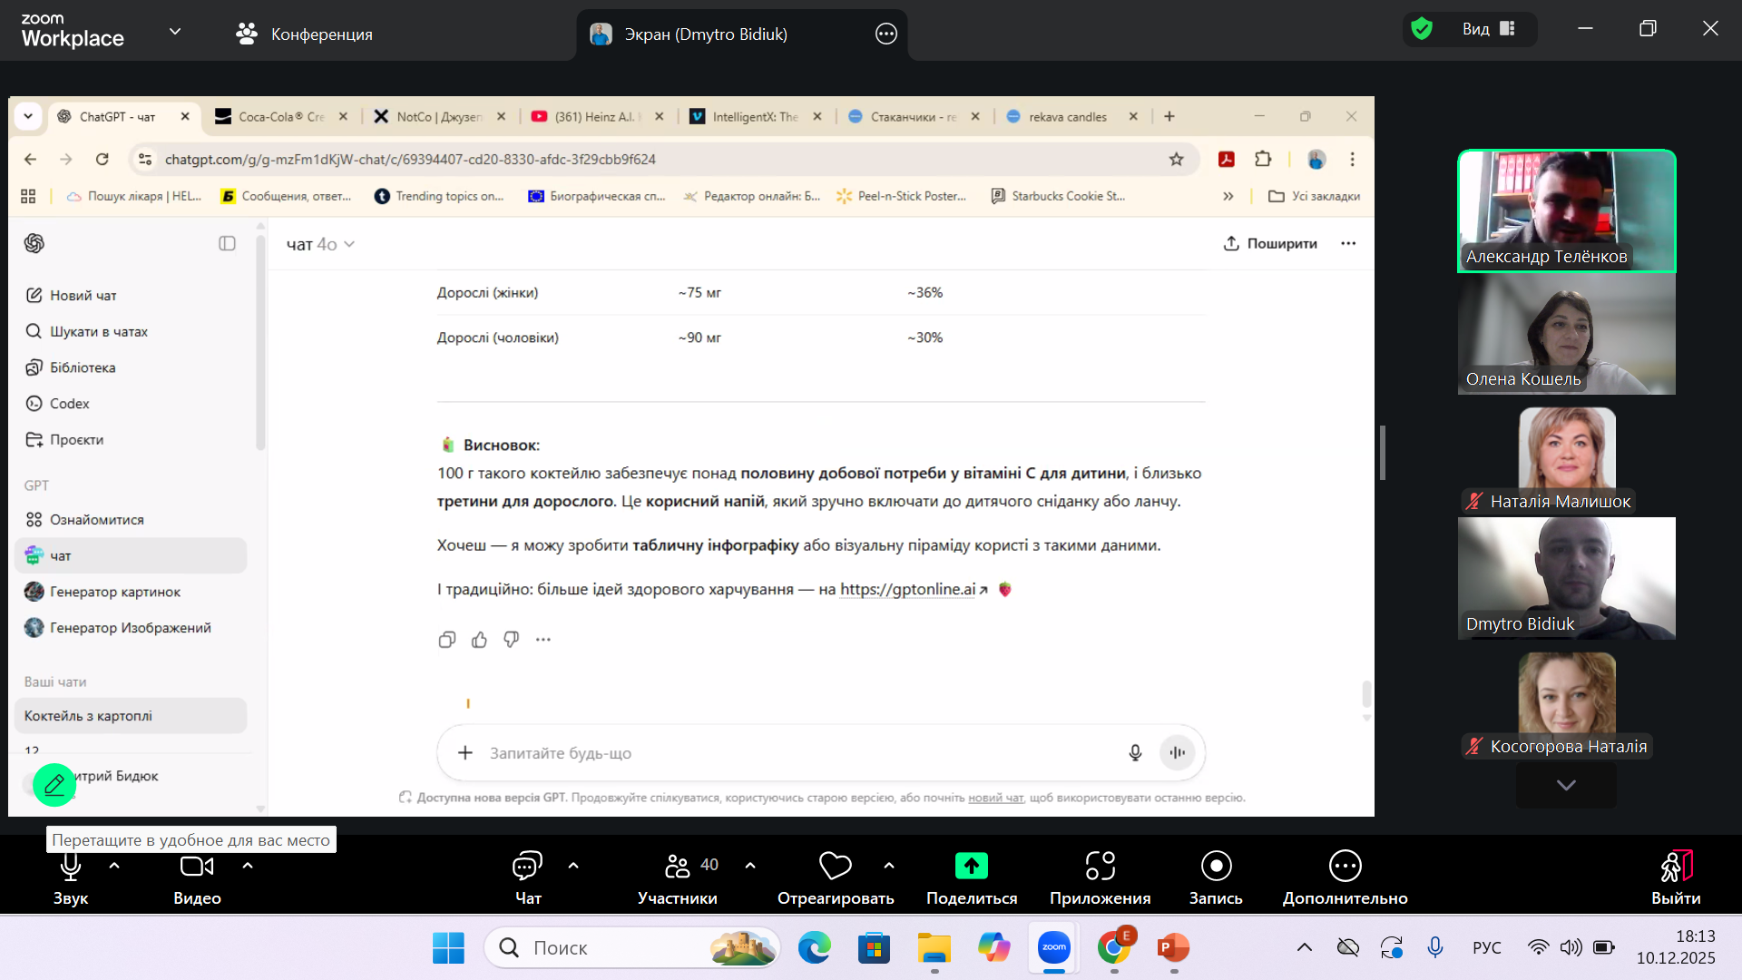This screenshot has width=1742, height=980.
Task: Click the Share screen green icon
Action: pos(971,867)
